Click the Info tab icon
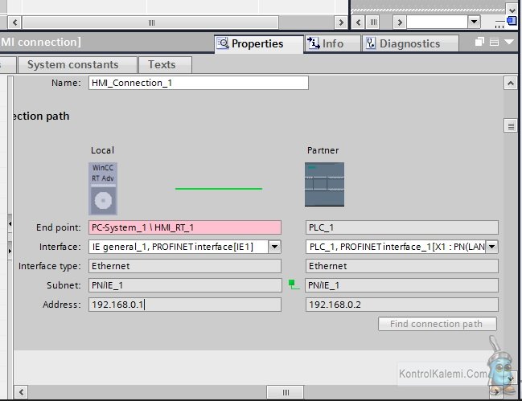Screen dimensions: 522x401 (313, 43)
